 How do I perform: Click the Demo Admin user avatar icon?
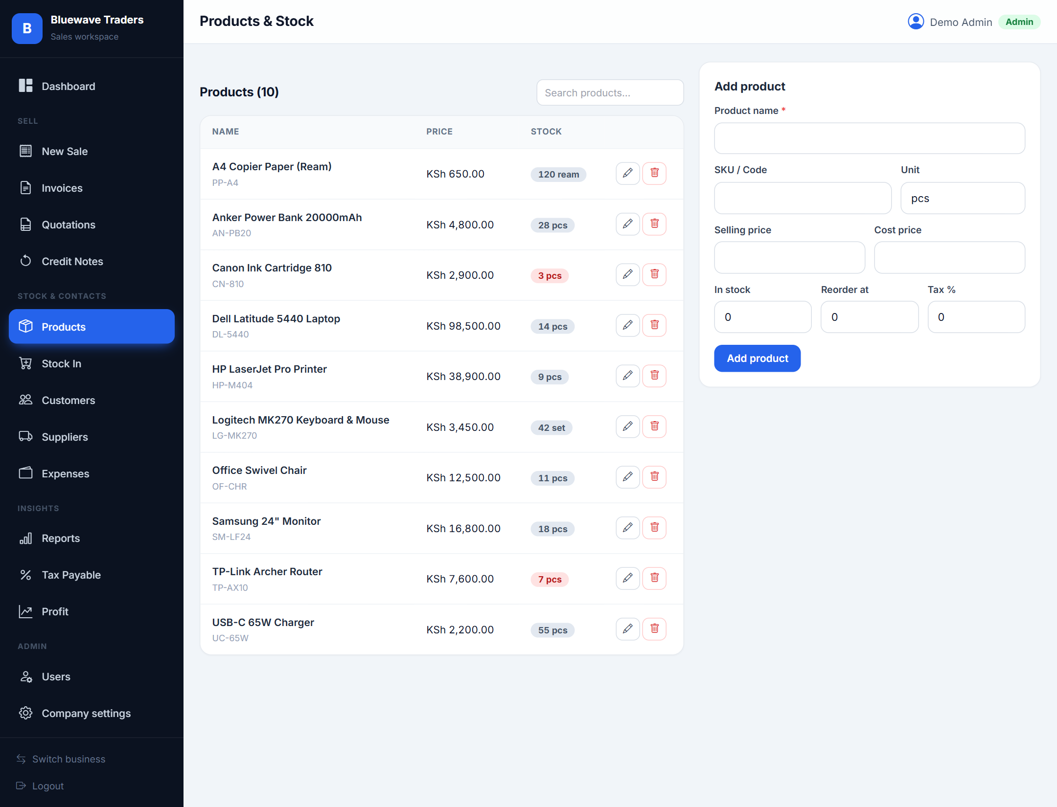[x=916, y=22]
